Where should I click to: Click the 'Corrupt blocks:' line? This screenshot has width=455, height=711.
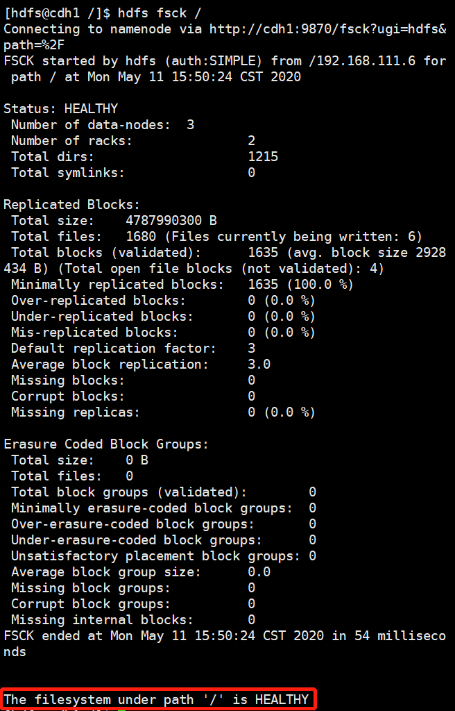point(132,396)
